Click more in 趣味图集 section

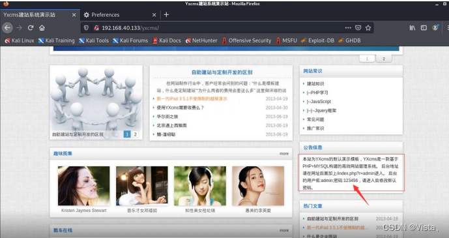click(x=284, y=153)
